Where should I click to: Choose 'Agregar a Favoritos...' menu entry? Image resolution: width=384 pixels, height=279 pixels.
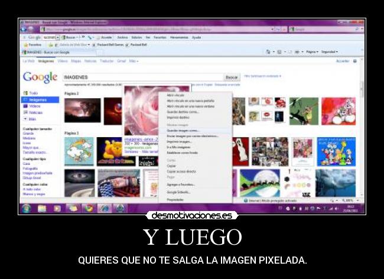tap(195, 184)
